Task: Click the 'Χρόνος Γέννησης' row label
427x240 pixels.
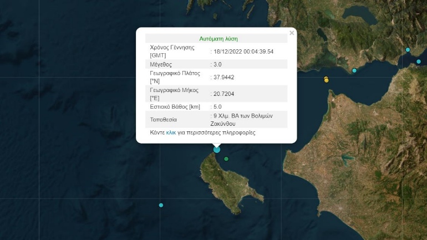Action: click(x=172, y=48)
